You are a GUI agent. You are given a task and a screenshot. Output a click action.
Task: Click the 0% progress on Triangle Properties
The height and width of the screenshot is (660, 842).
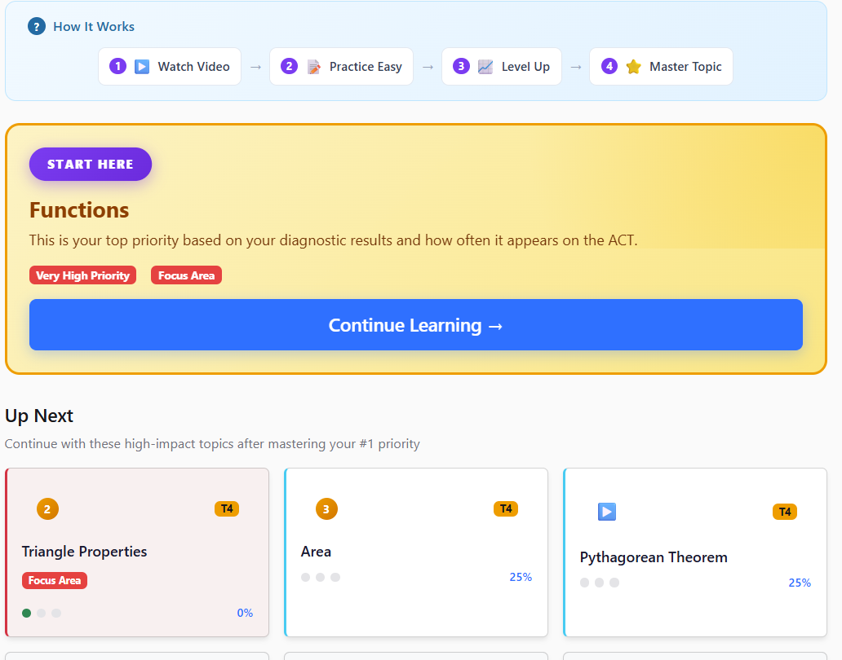pyautogui.click(x=245, y=613)
